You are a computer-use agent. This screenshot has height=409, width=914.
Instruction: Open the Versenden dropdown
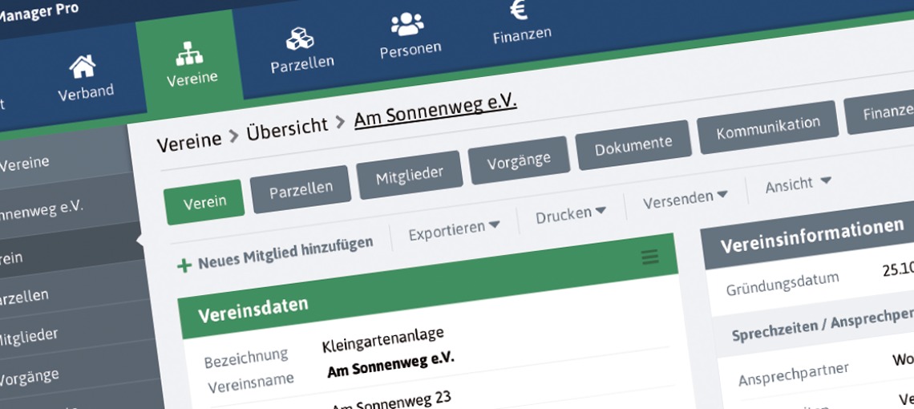click(x=685, y=199)
